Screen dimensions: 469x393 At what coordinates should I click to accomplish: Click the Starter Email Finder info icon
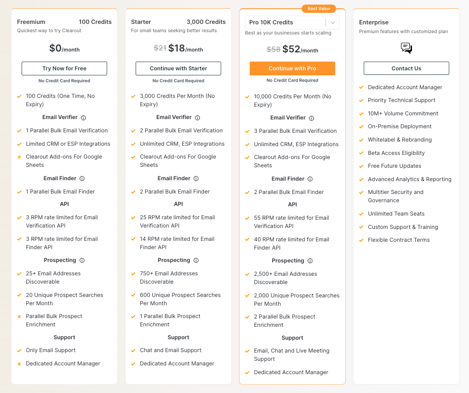click(196, 179)
